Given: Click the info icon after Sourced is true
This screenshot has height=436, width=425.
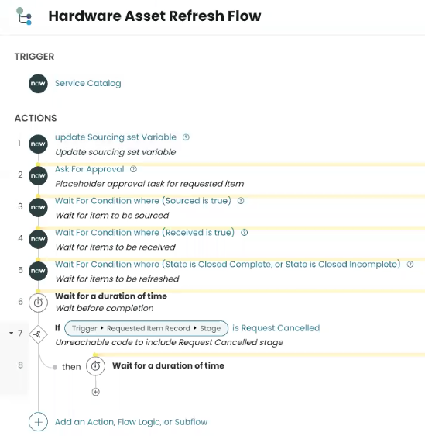Looking at the screenshot, I should coord(241,201).
